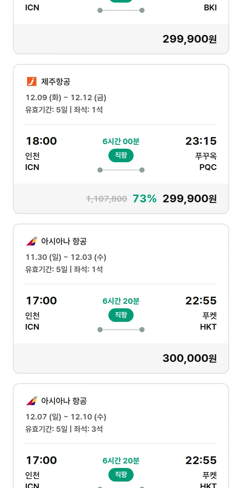
Task: Click the route line icon on the 11.30 Asiana card
Action: 121,330
